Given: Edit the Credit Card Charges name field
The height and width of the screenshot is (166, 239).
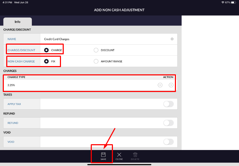Looking at the screenshot, I should (x=104, y=39).
